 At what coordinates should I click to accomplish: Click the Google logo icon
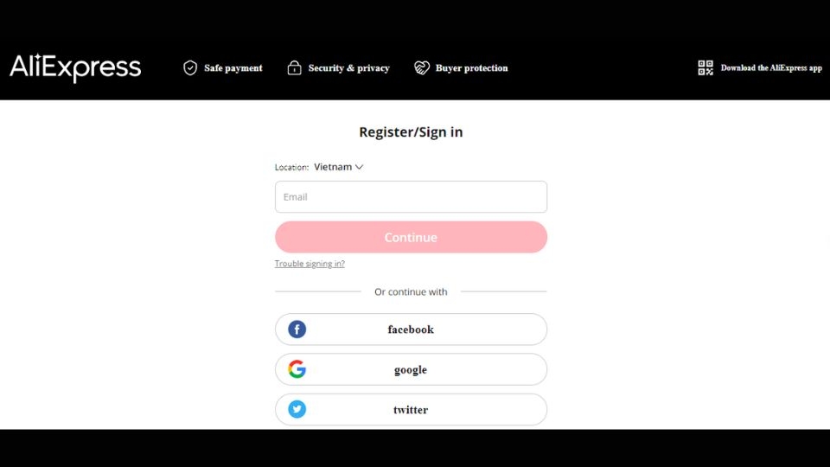click(x=297, y=369)
